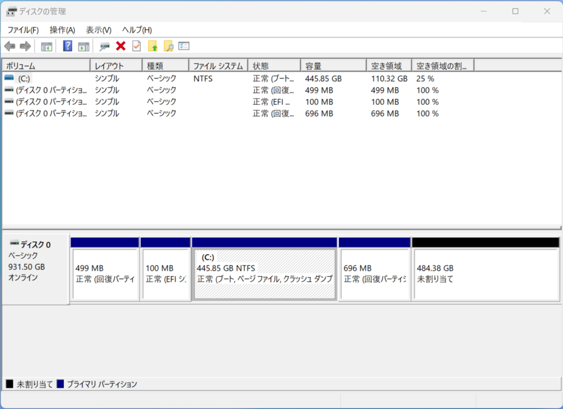The image size is (563, 409).
Task: Click the checklist icon at the toolbar's end
Action: [x=184, y=46]
